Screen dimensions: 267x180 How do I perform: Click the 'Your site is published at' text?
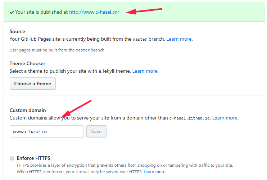coord(41,12)
